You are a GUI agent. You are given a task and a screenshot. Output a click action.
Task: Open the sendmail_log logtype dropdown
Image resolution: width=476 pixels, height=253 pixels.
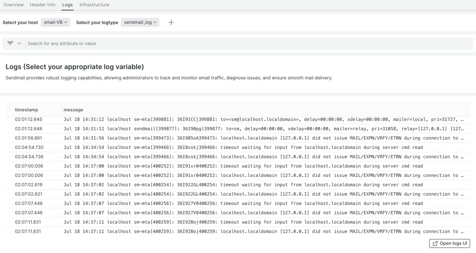pos(140,23)
